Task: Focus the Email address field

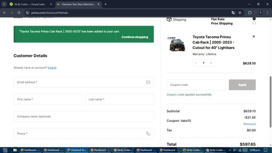Action: click(84, 82)
